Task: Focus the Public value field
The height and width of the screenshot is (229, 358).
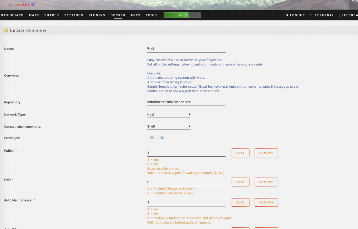Action: point(186,153)
